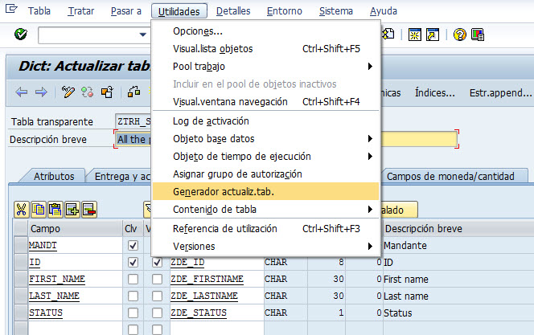Open data element ZDE_FIRSTNAME link
This screenshot has height=335, width=534.
(x=207, y=279)
